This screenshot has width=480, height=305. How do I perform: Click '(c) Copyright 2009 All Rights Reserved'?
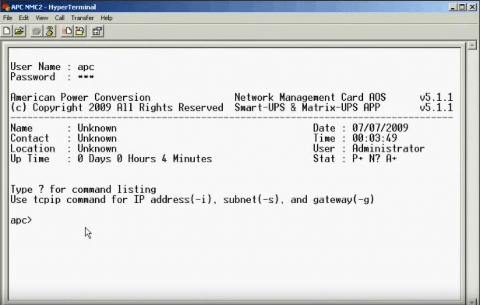(117, 107)
